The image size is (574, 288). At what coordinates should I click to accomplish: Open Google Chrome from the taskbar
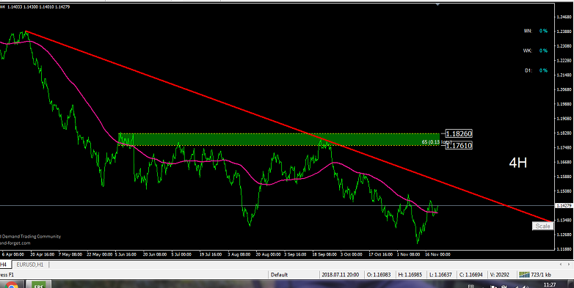click(11, 285)
